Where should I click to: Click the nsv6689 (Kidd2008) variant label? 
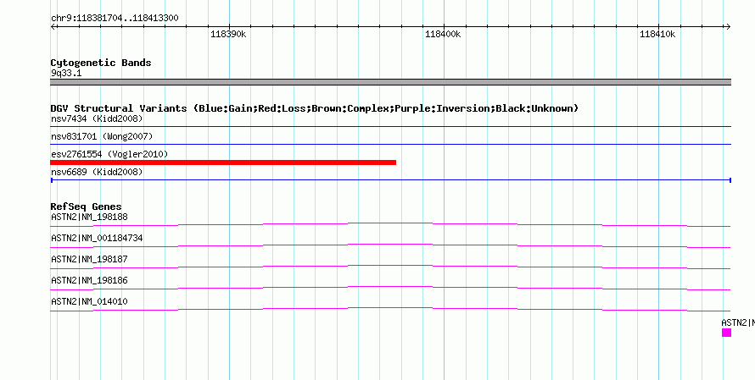coord(97,172)
